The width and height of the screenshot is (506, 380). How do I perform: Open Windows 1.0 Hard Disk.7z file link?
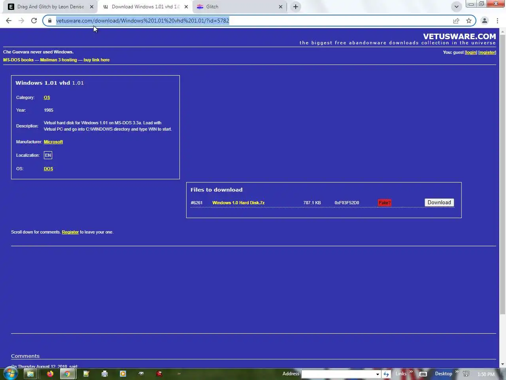pyautogui.click(x=238, y=203)
